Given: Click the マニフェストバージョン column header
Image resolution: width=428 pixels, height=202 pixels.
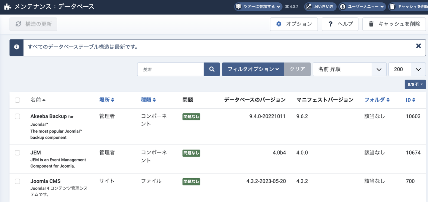Looking at the screenshot, I should [x=325, y=100].
